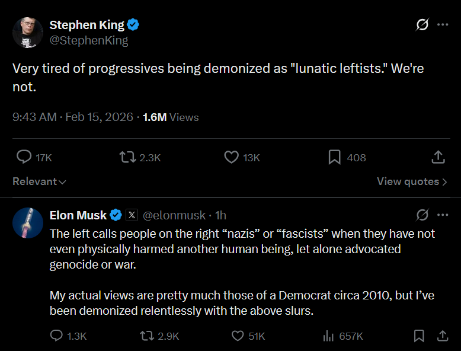Viewport: 461px width, 351px height.
Task: Bookmark Stephen King's post
Action: (334, 157)
